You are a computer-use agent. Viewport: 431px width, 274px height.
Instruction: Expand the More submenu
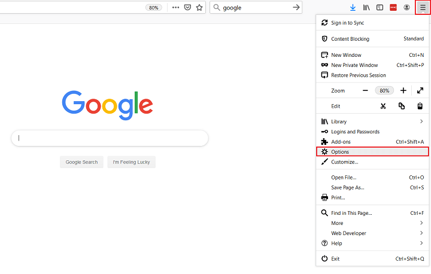(372, 223)
